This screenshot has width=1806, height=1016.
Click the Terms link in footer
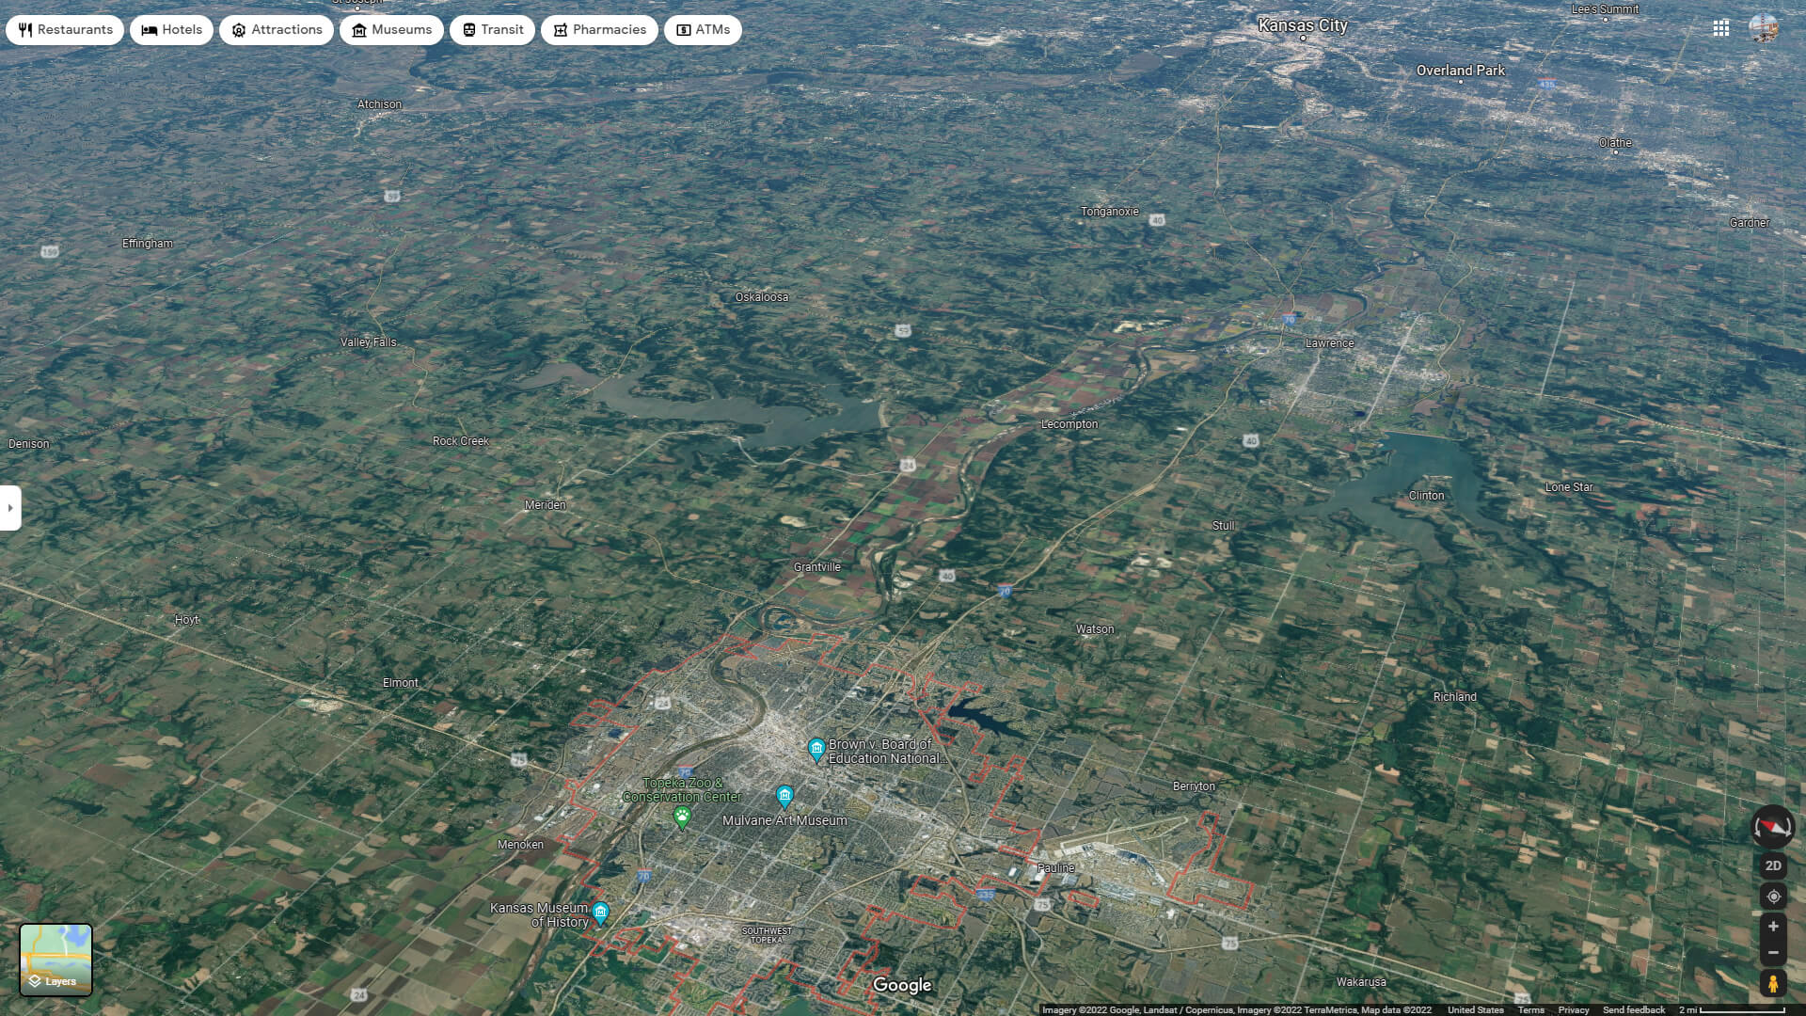click(x=1531, y=1008)
